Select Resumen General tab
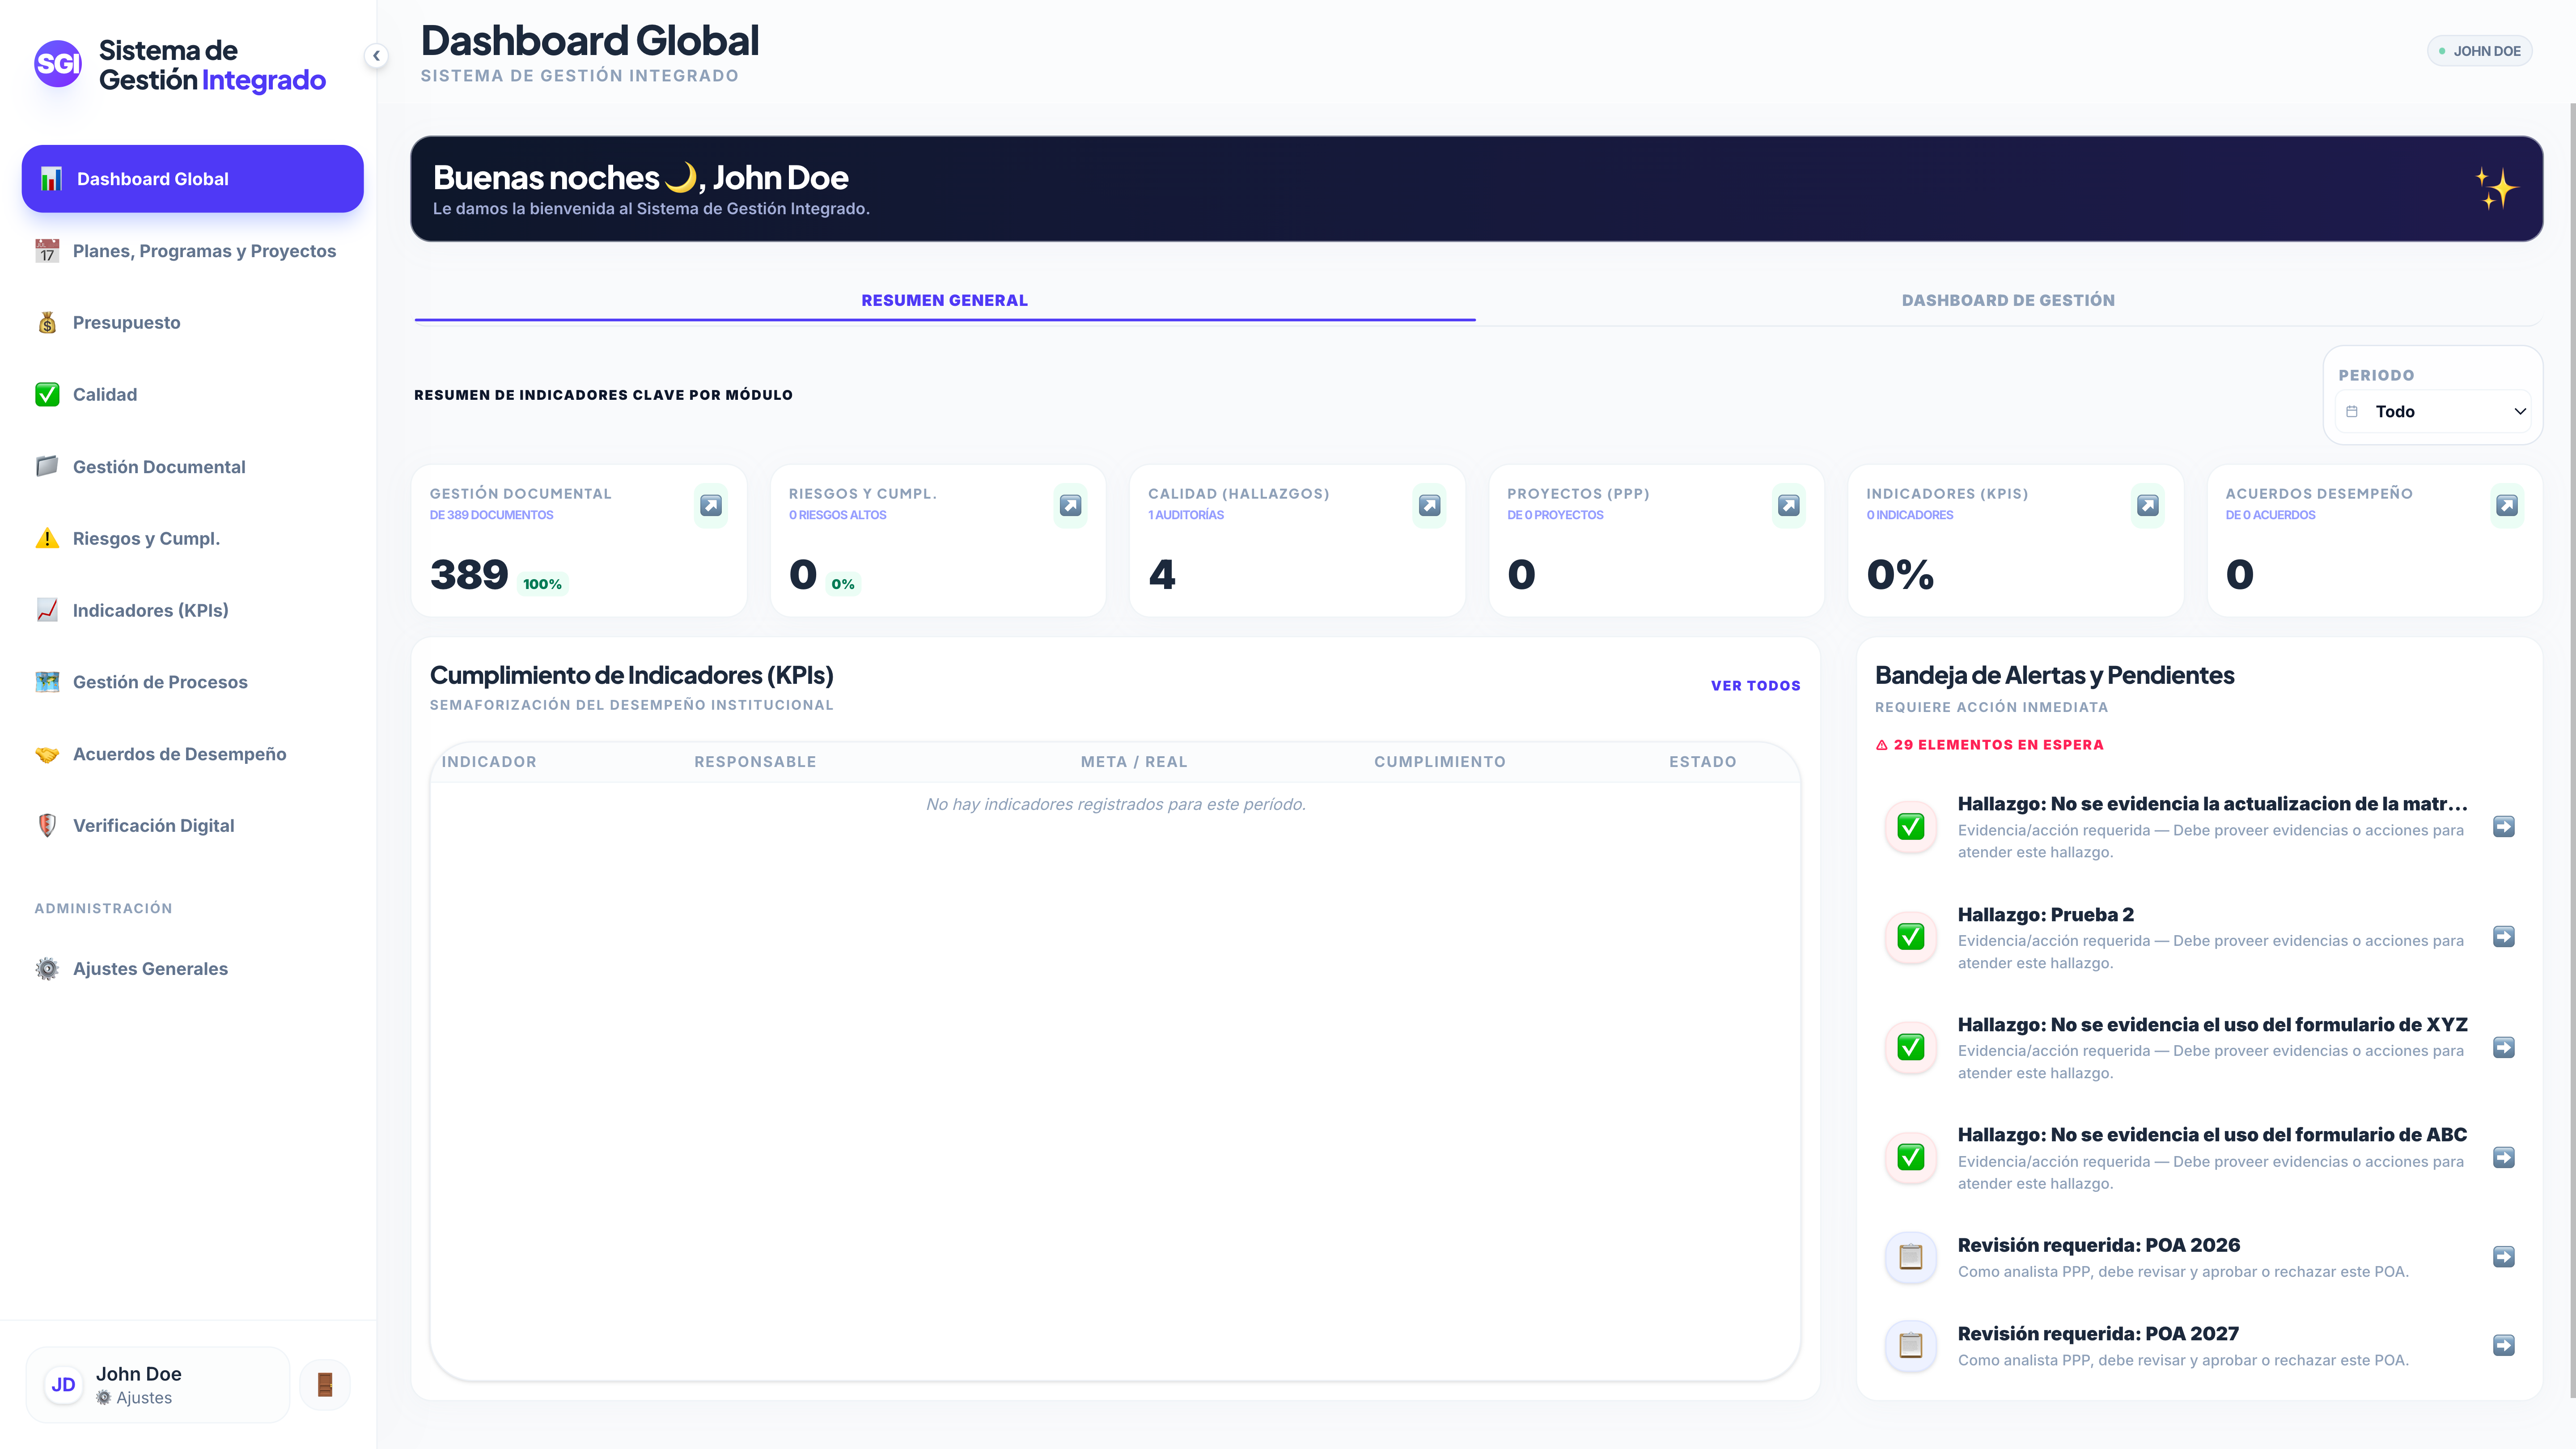The width and height of the screenshot is (2576, 1449). coord(944,300)
